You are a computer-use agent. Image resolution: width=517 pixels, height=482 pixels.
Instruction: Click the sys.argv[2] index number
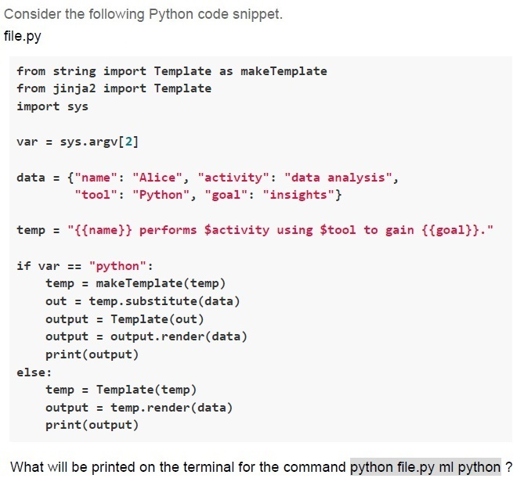[x=128, y=142]
